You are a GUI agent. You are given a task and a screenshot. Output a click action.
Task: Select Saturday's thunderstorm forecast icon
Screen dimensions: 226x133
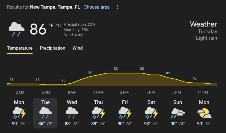pos(151,113)
